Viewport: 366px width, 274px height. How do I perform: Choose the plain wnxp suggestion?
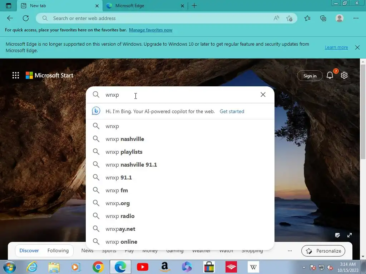pos(180,126)
